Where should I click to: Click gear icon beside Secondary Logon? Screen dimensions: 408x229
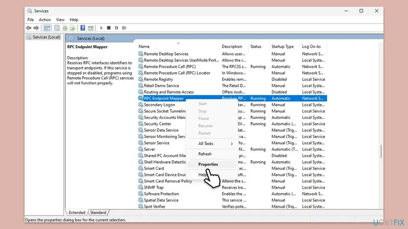pos(140,105)
